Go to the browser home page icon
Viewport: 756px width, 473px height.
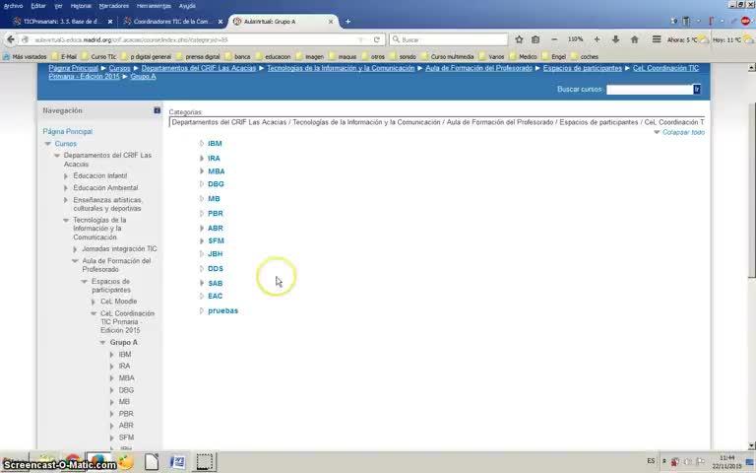pyautogui.click(x=635, y=39)
